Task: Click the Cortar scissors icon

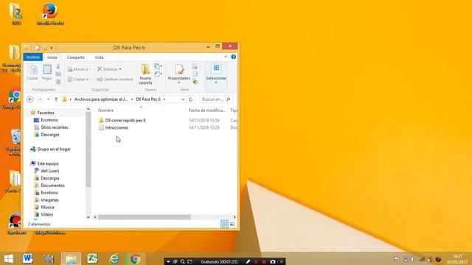Action: (58, 66)
